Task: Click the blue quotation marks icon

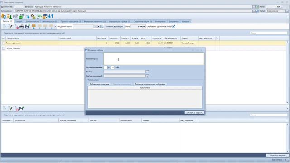Action: coord(51,16)
